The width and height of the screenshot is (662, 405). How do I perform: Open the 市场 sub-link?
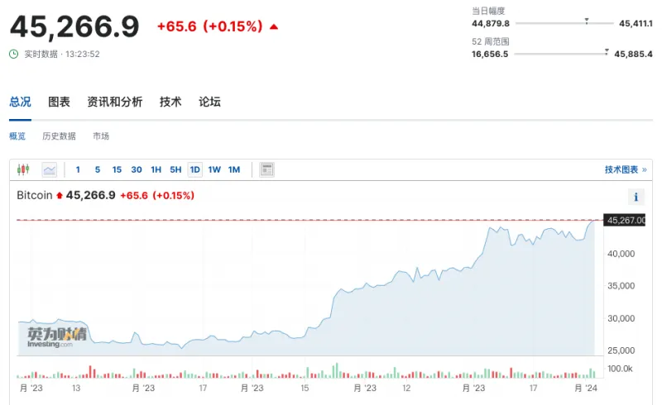101,136
